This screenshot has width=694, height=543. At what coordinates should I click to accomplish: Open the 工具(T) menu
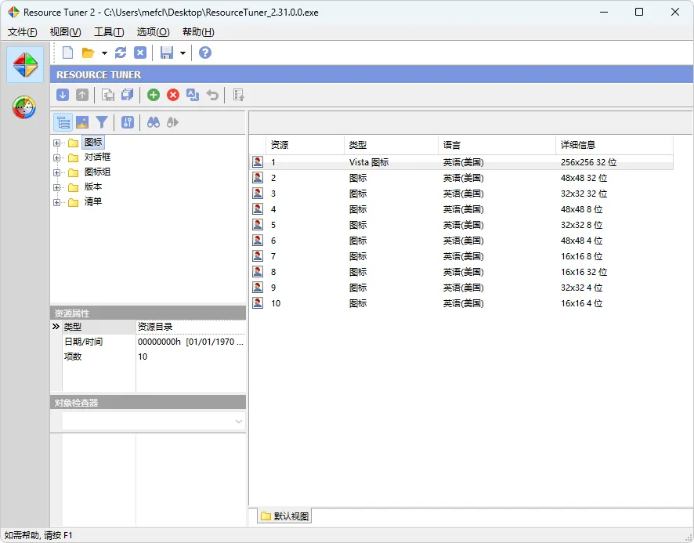click(x=109, y=32)
